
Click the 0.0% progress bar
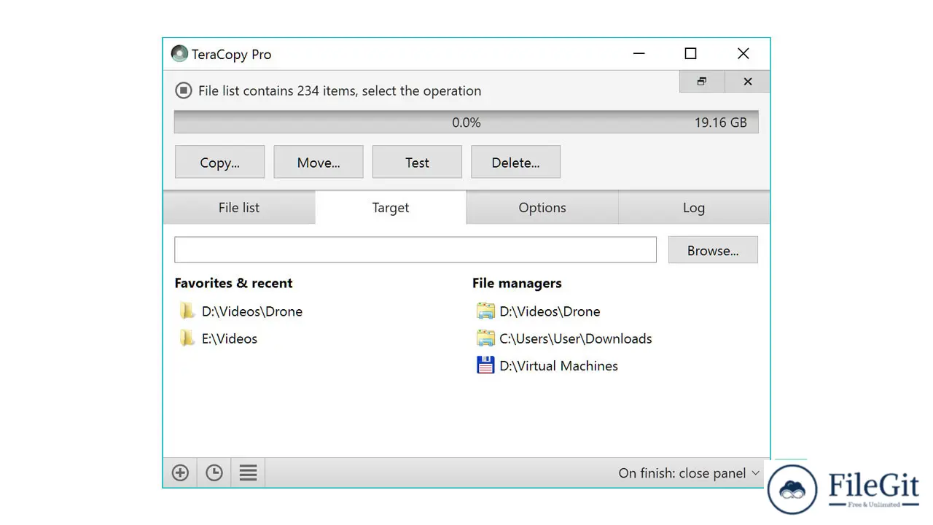466,122
